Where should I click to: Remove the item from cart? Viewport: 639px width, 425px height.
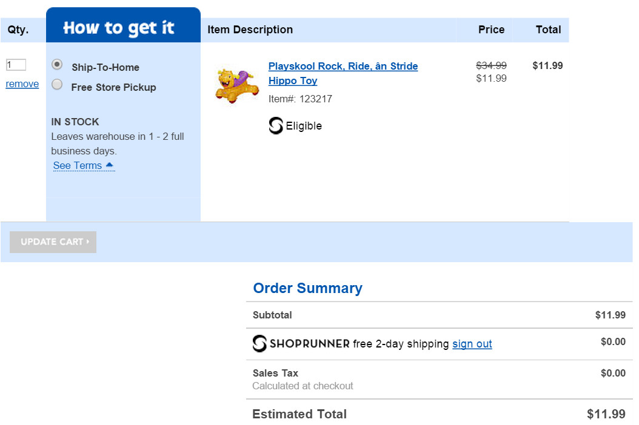pos(22,84)
